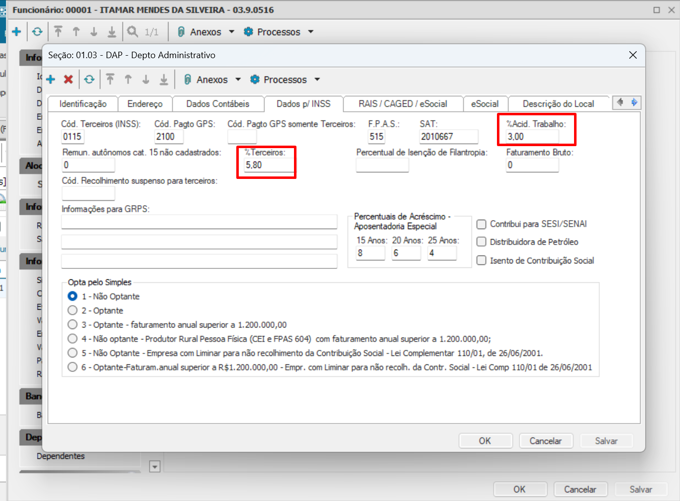Check Isento de Contribuição Social

[482, 260]
